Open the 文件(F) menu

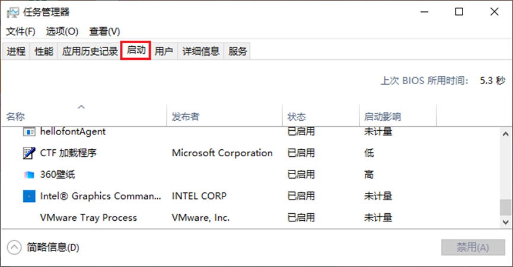click(x=21, y=31)
